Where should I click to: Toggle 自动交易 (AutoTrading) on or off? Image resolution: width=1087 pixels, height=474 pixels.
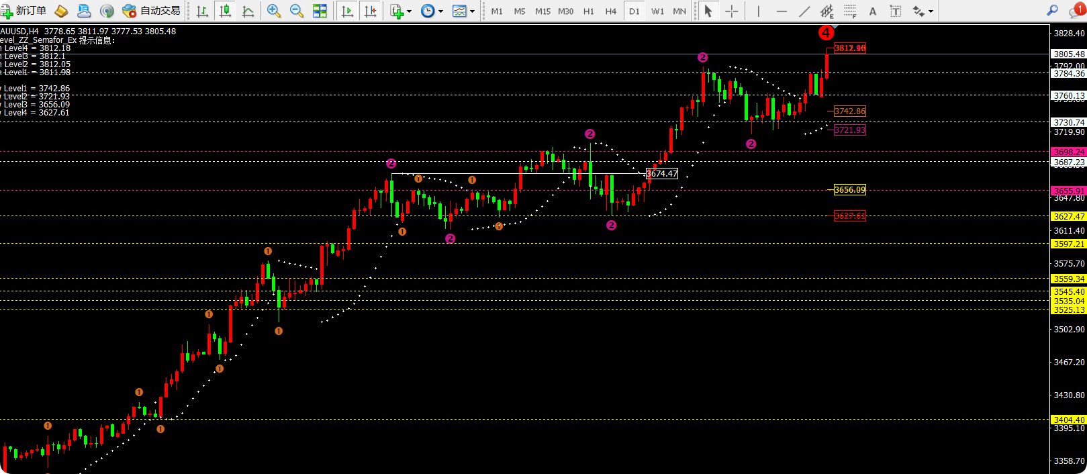point(152,11)
